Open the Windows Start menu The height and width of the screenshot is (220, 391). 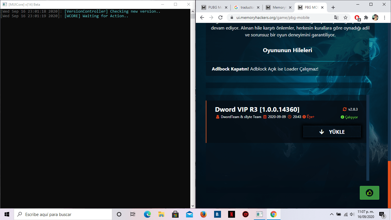(x=7, y=214)
